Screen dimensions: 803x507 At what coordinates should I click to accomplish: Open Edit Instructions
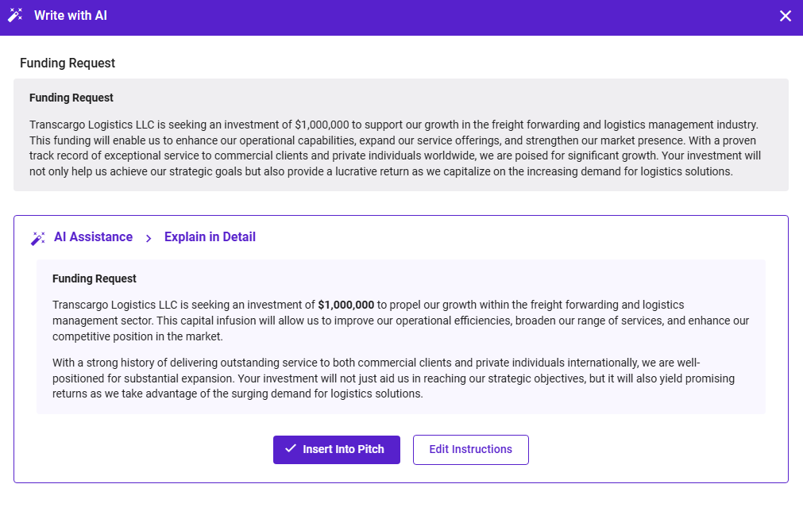point(471,450)
